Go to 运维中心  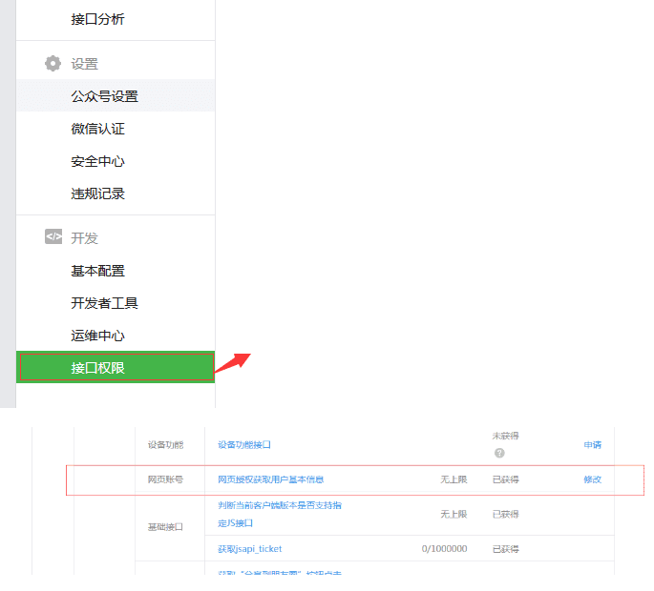tap(97, 336)
